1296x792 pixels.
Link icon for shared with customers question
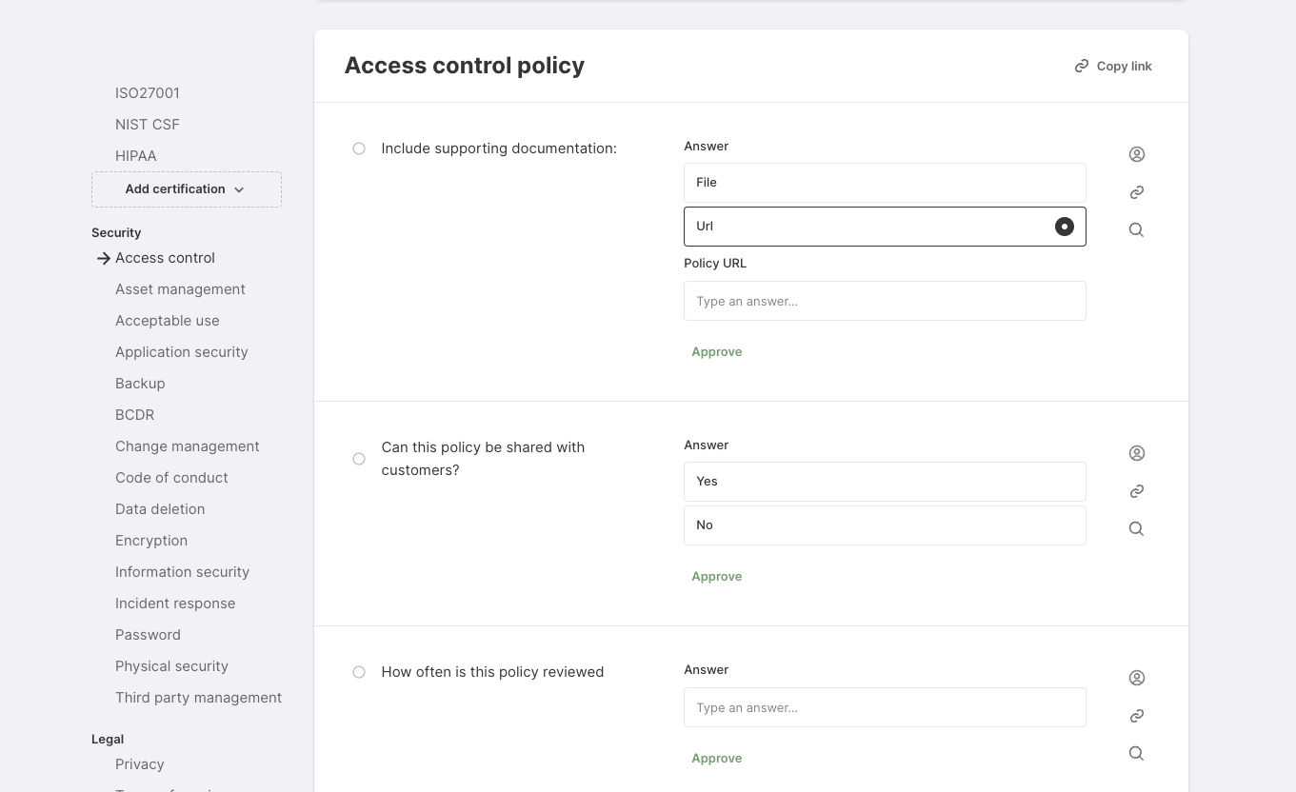1136,491
